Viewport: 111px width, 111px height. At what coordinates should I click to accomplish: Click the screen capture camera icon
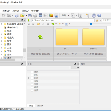coord(56,15)
